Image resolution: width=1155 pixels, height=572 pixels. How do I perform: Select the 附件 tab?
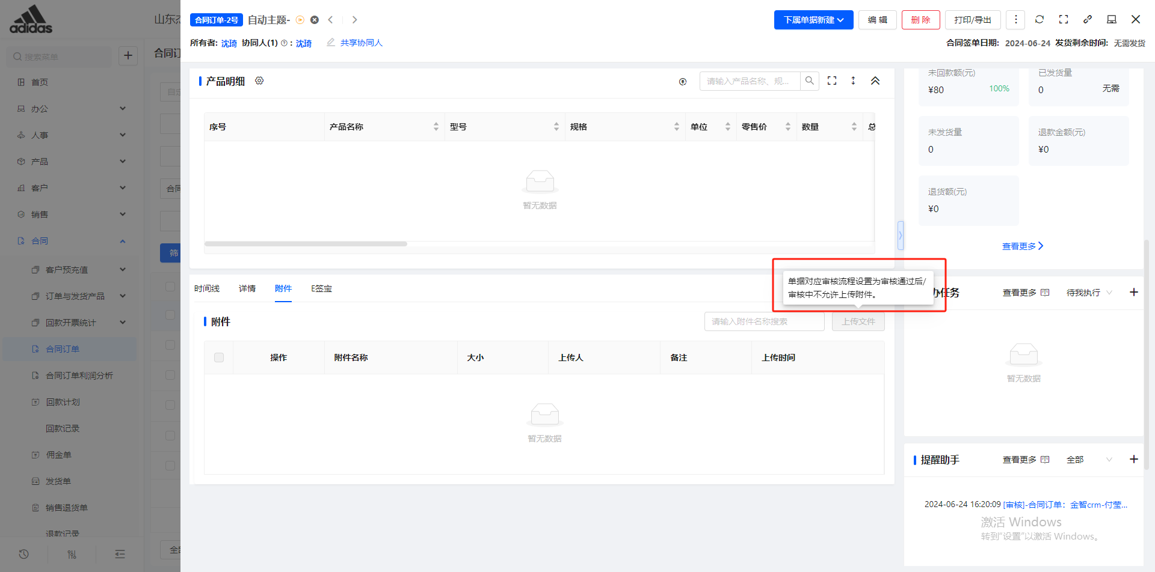click(x=283, y=288)
